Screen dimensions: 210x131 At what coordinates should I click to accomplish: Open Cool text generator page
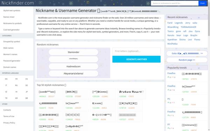[x=12, y=30]
